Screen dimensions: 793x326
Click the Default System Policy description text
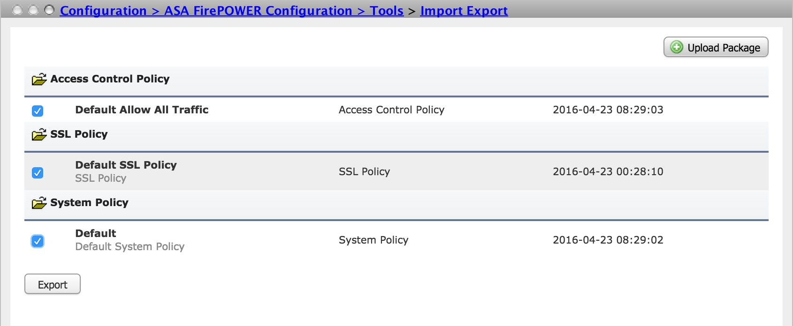[x=130, y=246]
